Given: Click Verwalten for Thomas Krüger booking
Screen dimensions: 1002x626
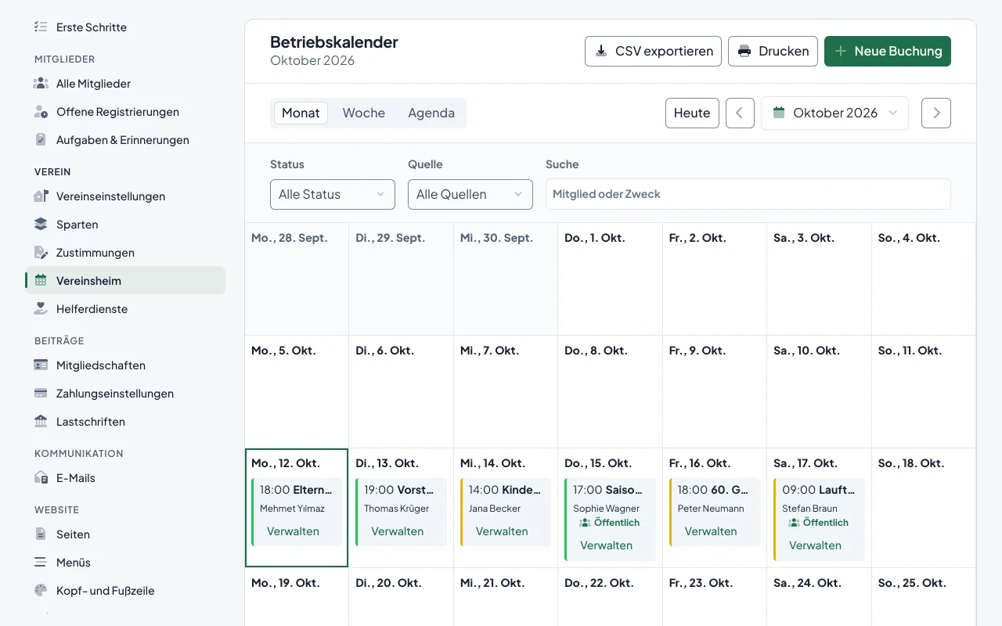Looking at the screenshot, I should pyautogui.click(x=398, y=531).
